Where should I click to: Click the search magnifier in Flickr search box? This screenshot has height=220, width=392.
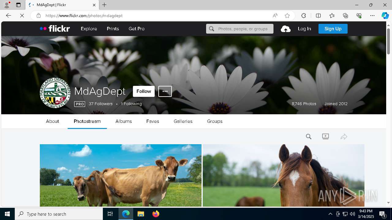[x=212, y=29]
